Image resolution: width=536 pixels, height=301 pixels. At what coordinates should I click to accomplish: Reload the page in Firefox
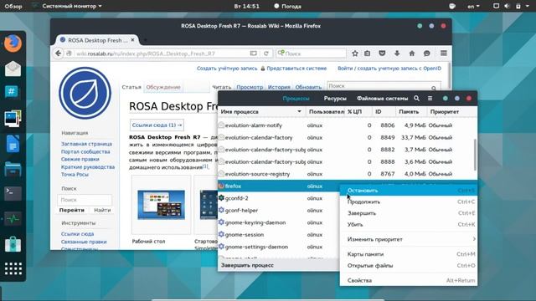266,54
